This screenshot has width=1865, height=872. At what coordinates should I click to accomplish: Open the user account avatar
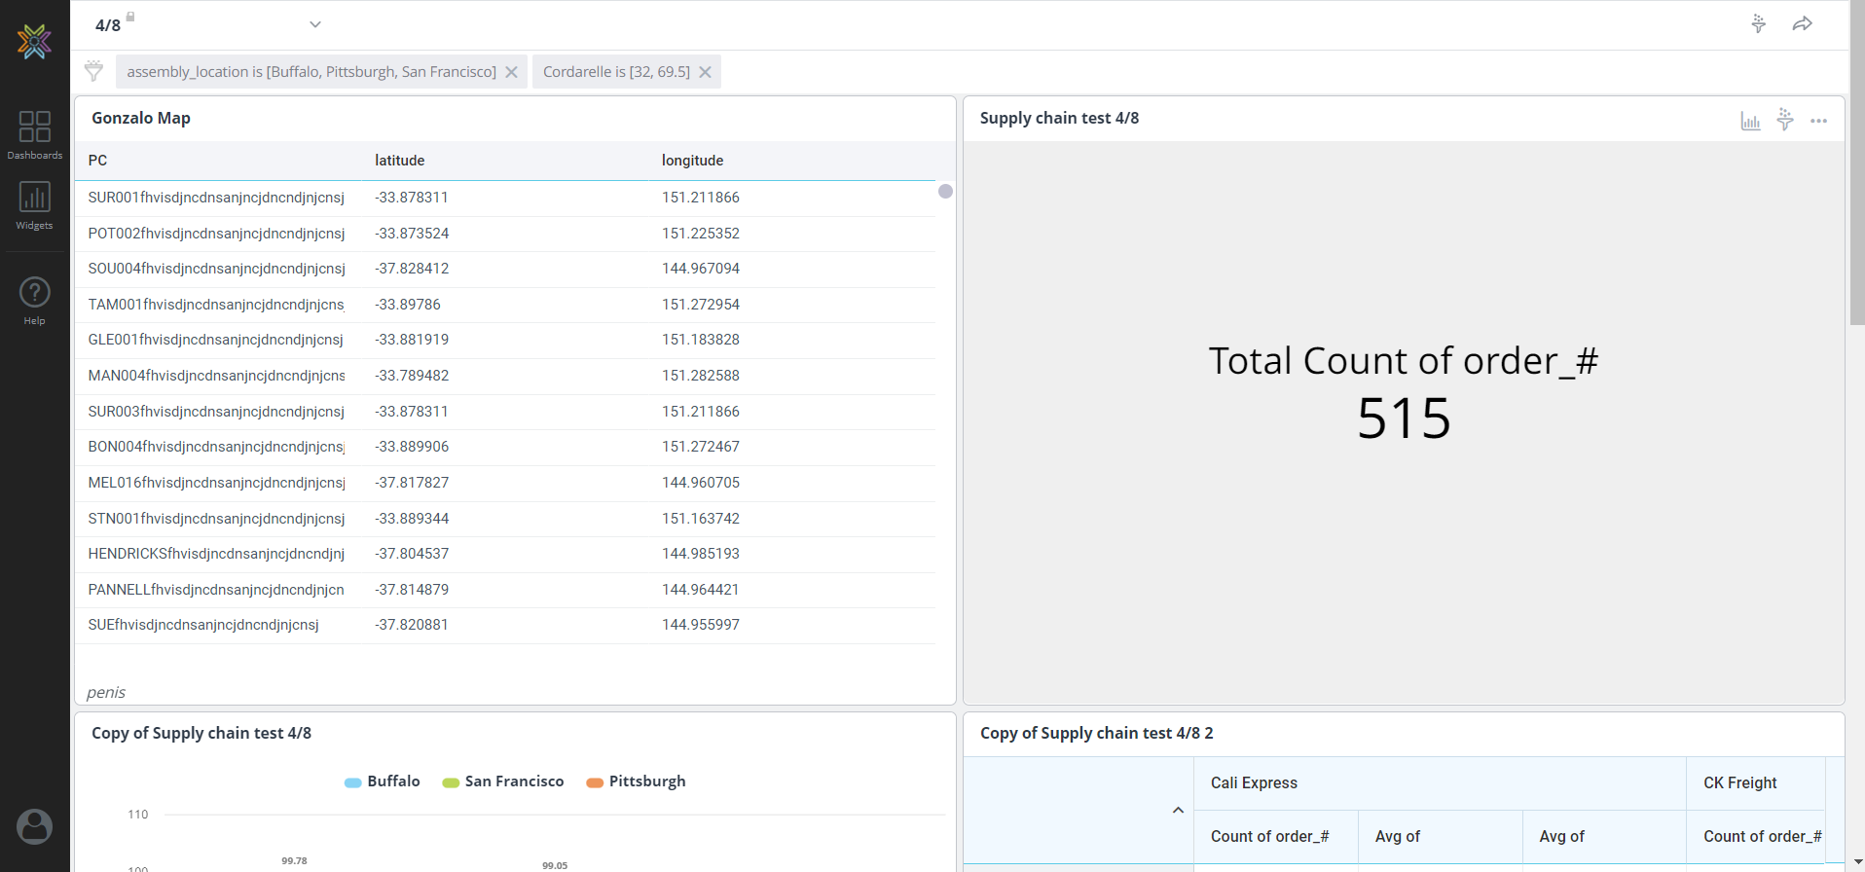tap(34, 826)
